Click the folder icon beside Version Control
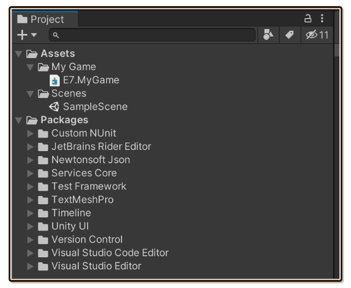This screenshot has width=351, height=288. (43, 240)
